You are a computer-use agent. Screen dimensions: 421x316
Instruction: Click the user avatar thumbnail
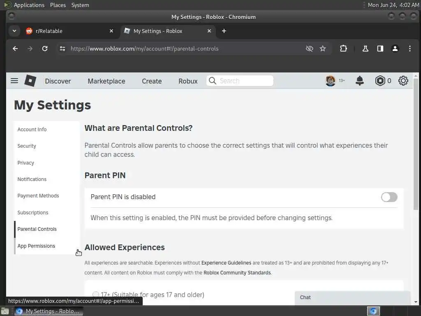pos(331,81)
